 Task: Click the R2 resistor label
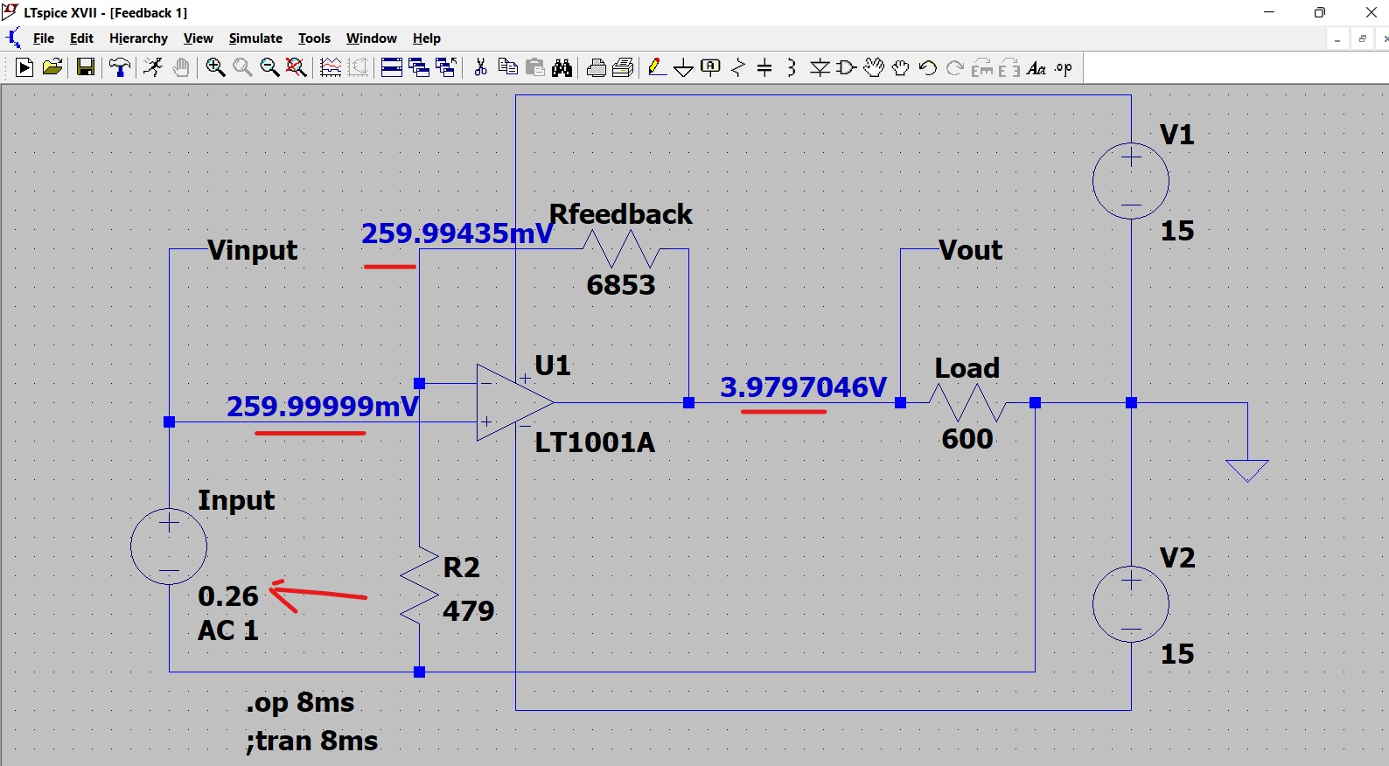click(462, 568)
